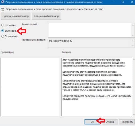135x126 pixels.
Task: Click the 'Предыдущий параметр' button
Action: (16, 16)
